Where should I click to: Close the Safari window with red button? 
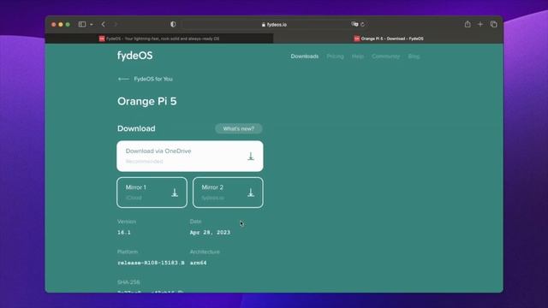pos(53,25)
